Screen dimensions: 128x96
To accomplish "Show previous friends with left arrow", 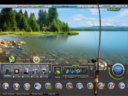I will coord(2,72).
